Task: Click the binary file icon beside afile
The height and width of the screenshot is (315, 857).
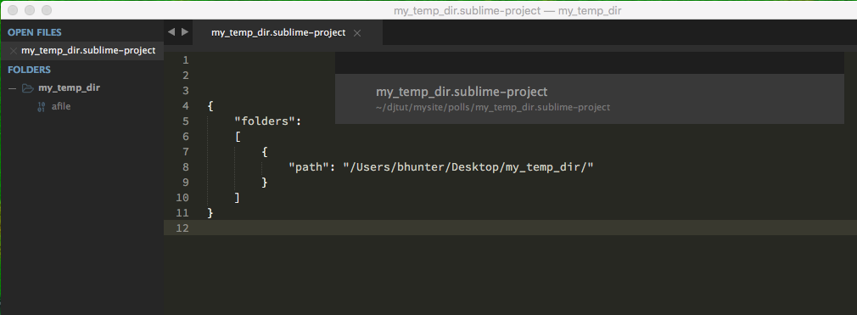Action: [42, 107]
